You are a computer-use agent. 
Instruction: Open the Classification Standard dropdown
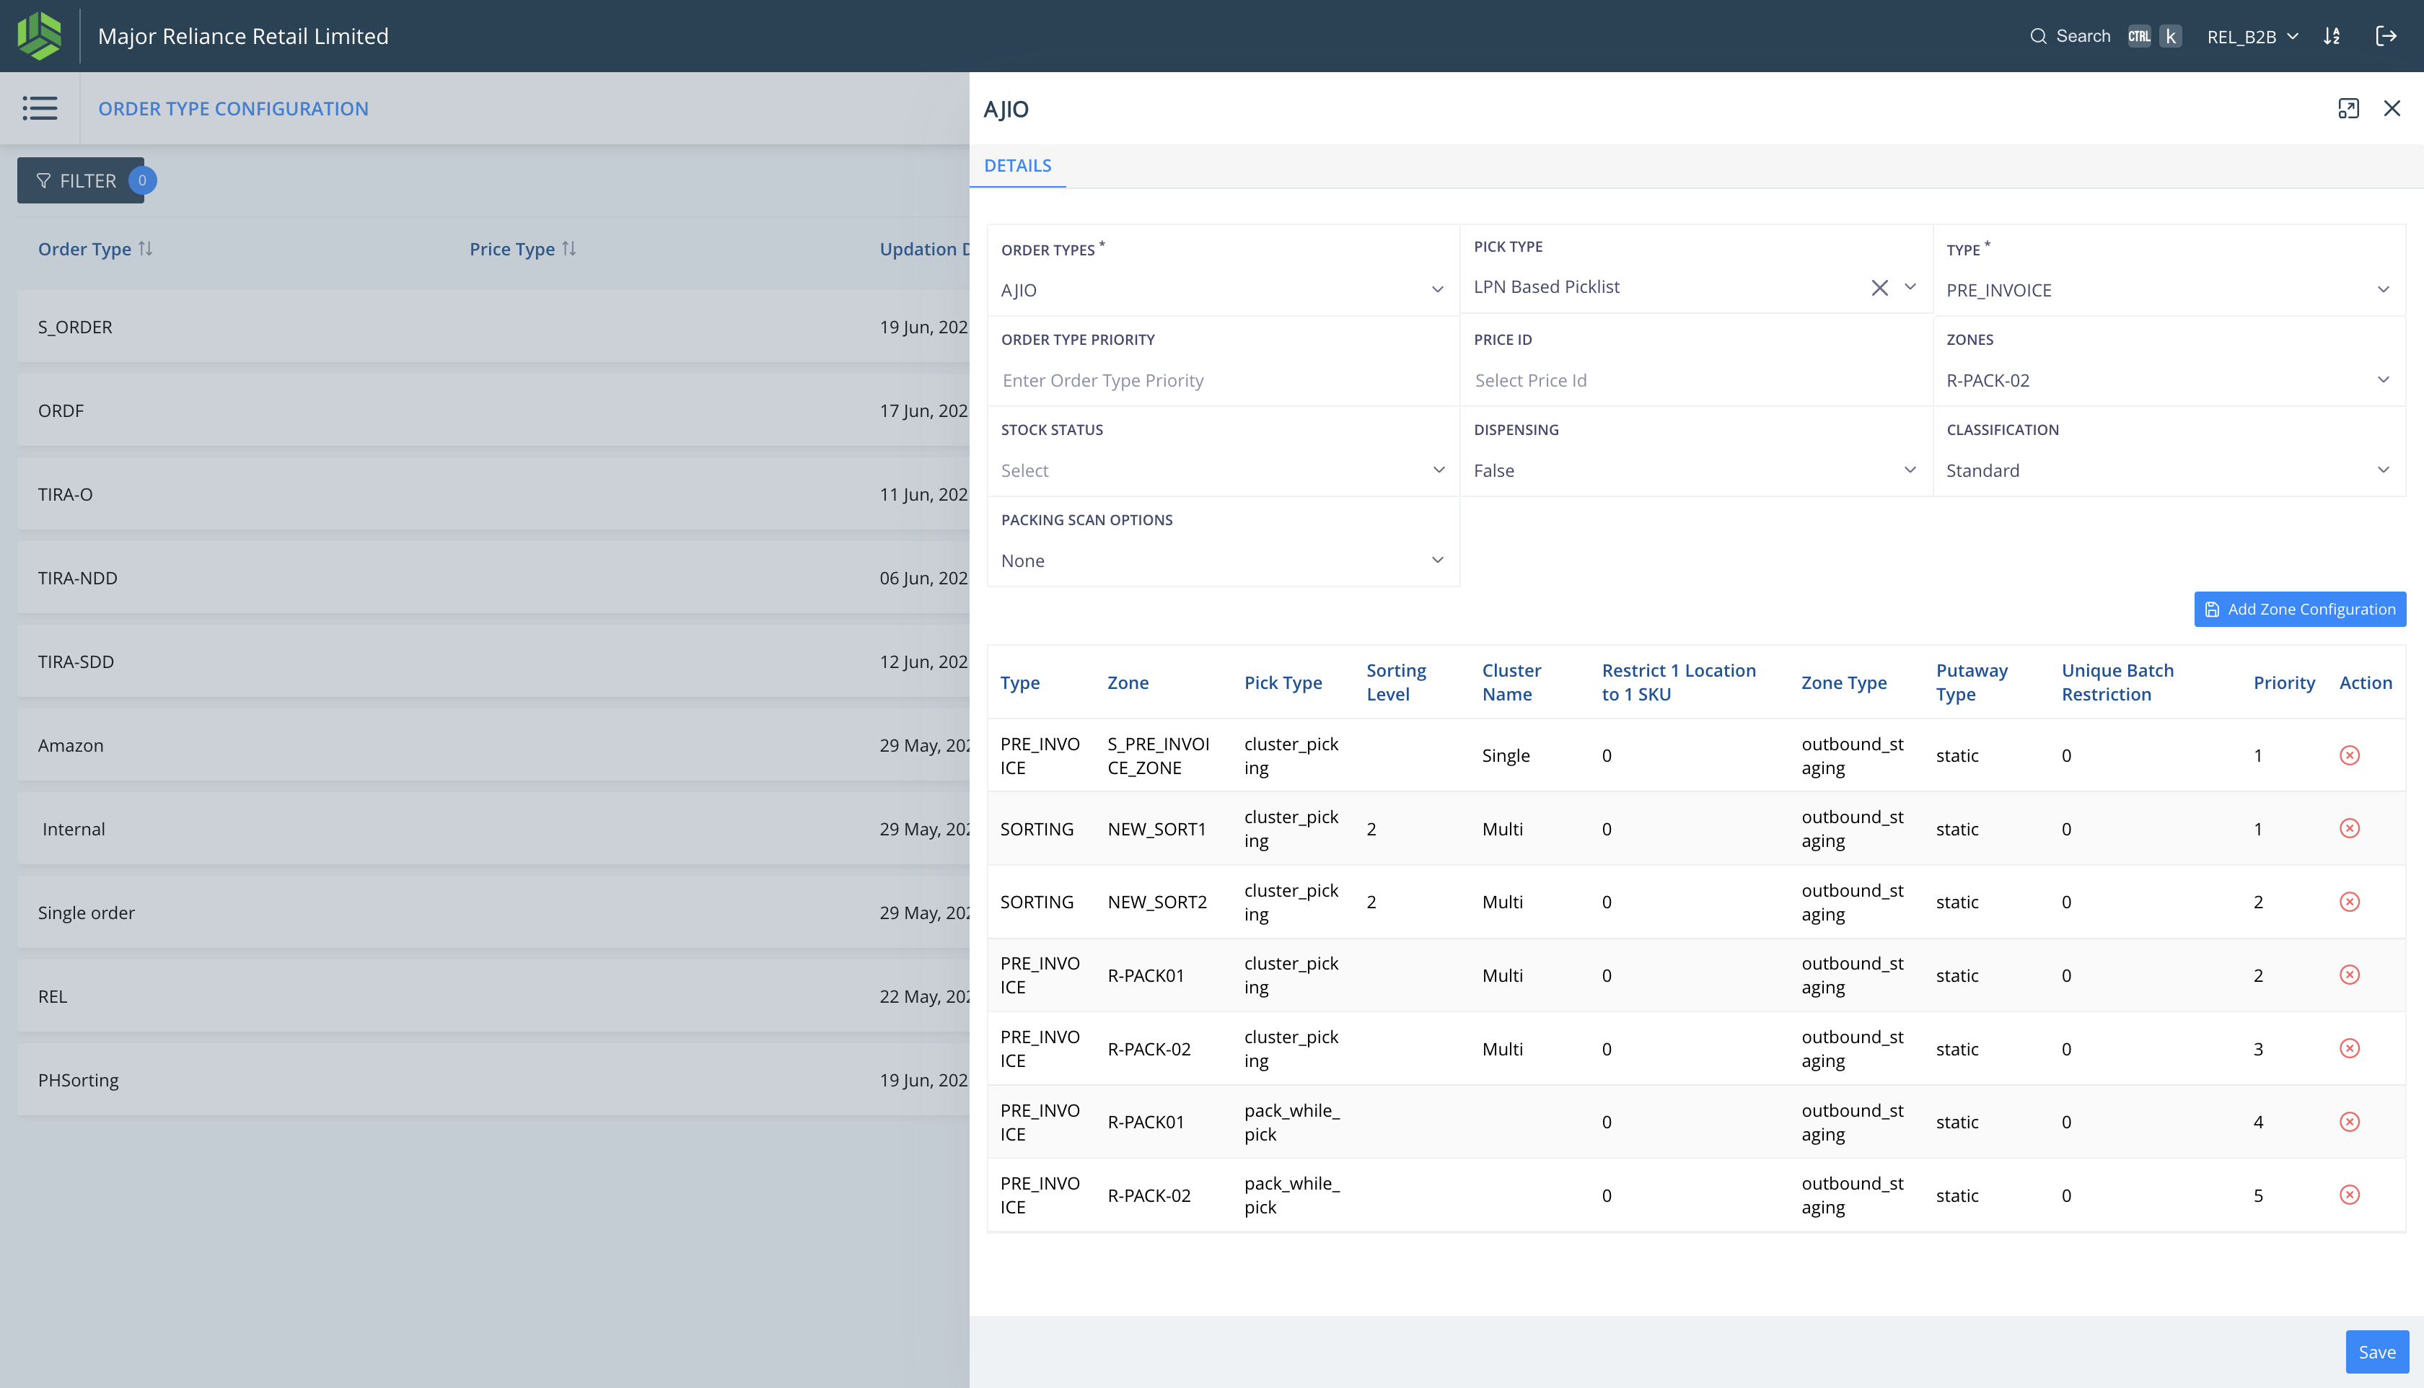tap(2169, 471)
